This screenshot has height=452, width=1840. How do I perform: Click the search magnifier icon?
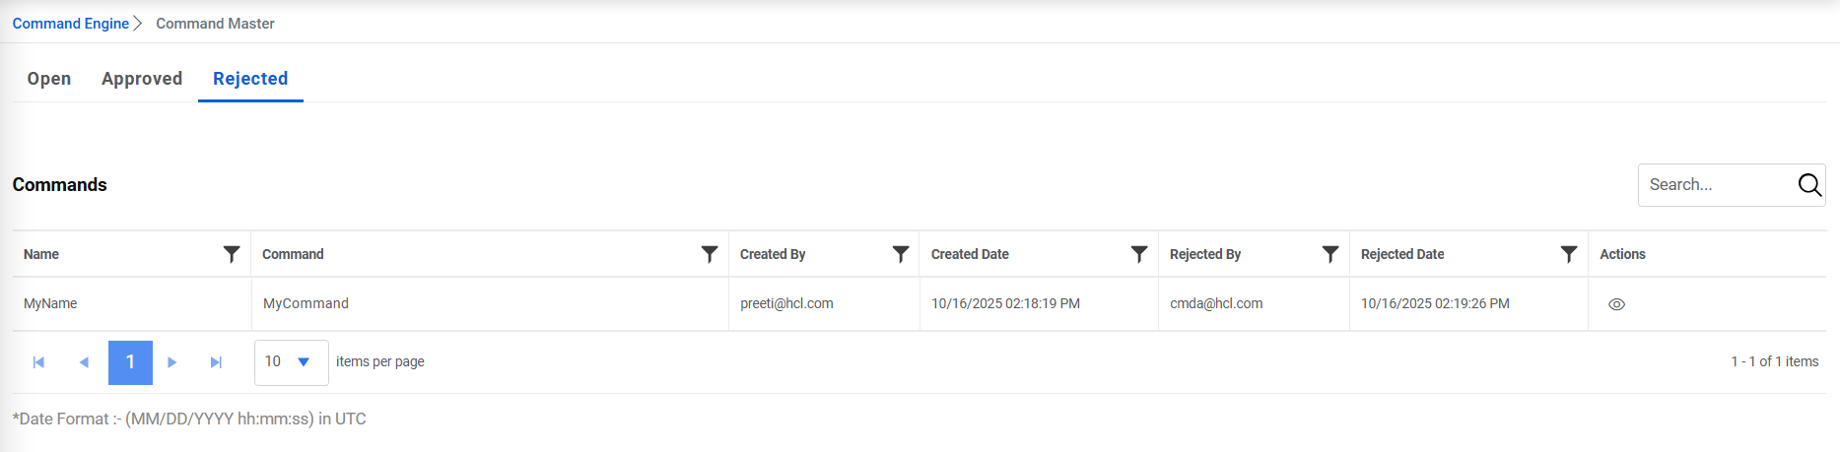(1809, 185)
